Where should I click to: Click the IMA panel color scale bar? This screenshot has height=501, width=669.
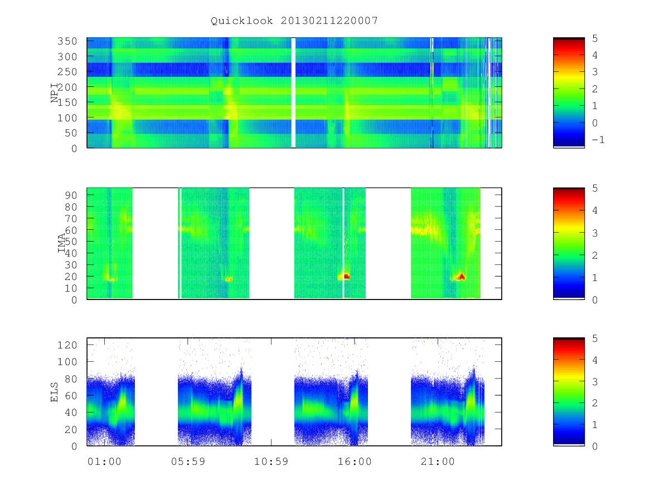tap(569, 243)
